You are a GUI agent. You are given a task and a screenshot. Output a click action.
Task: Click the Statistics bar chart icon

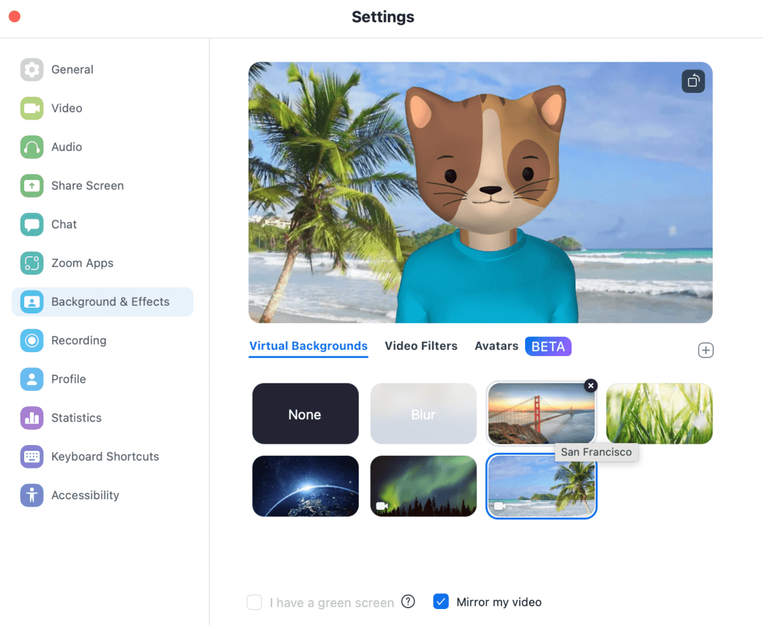tap(32, 418)
